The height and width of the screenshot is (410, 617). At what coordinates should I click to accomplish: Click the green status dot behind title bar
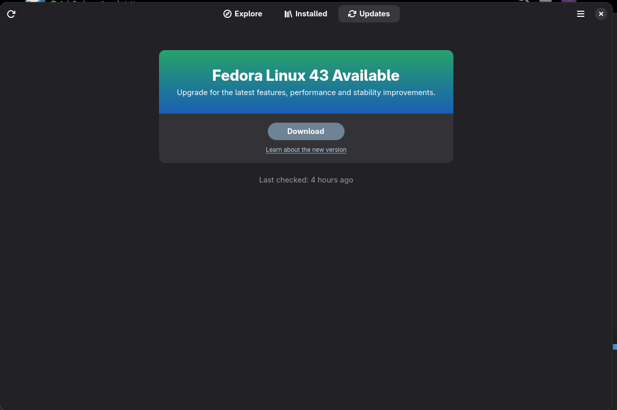coord(53,3)
